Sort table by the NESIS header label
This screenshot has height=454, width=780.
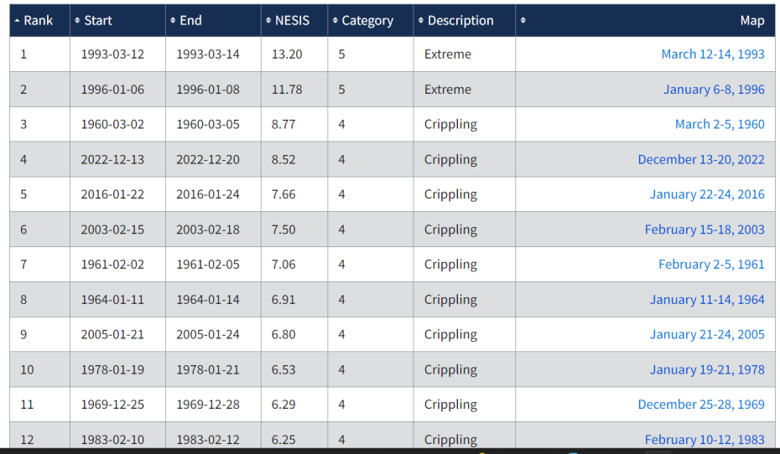[292, 20]
